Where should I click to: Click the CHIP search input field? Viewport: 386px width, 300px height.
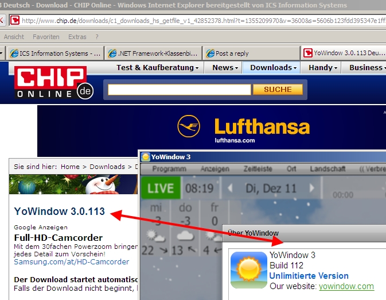tap(179, 90)
